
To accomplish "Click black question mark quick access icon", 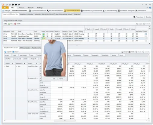I will 16,5.
